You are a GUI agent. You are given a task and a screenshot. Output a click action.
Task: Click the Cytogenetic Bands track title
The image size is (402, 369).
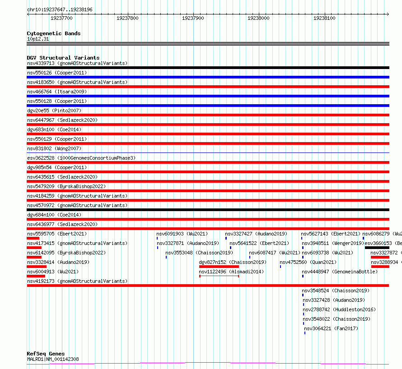pos(54,33)
